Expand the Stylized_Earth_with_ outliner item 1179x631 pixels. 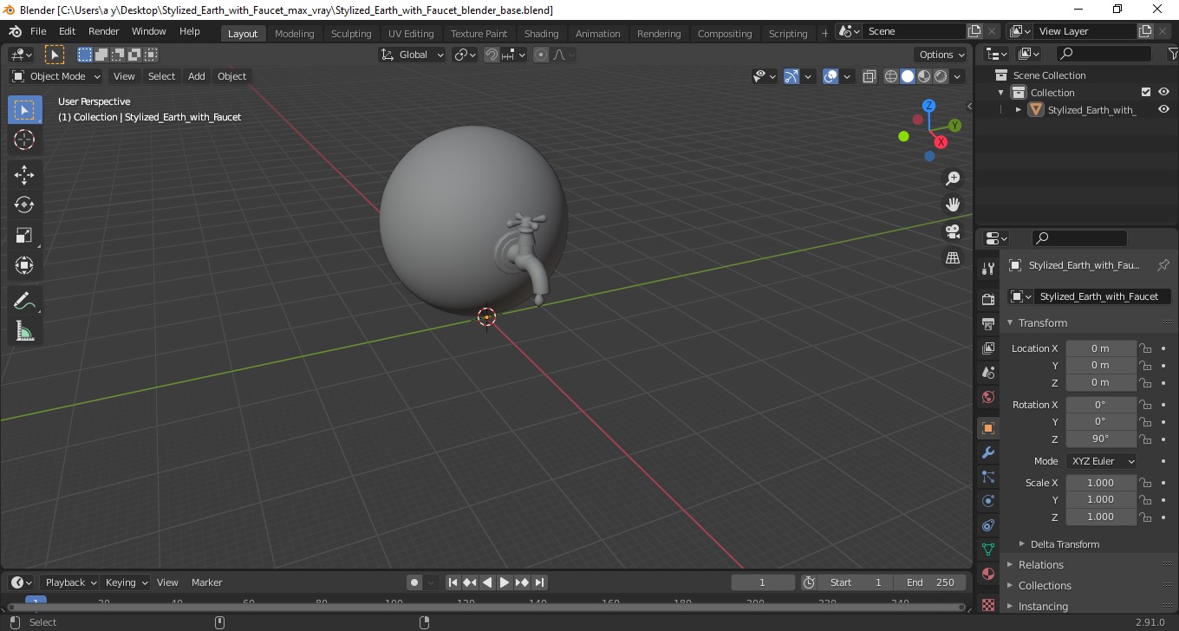tap(1019, 109)
